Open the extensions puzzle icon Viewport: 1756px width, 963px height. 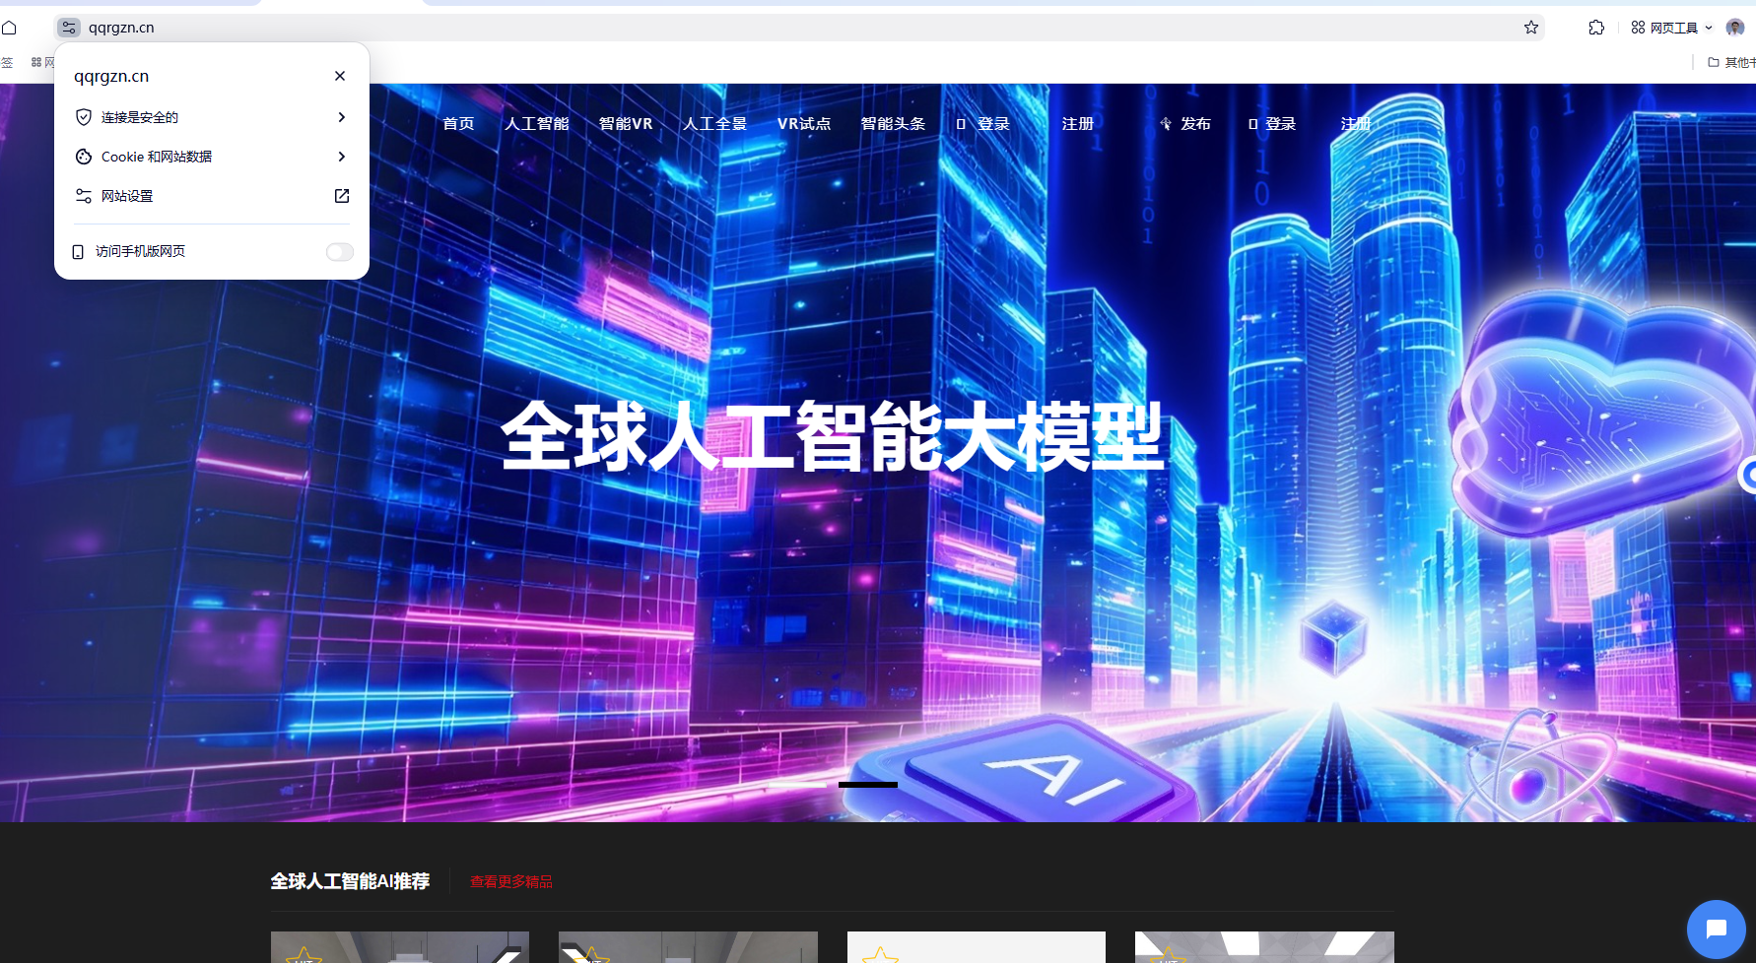(x=1596, y=28)
